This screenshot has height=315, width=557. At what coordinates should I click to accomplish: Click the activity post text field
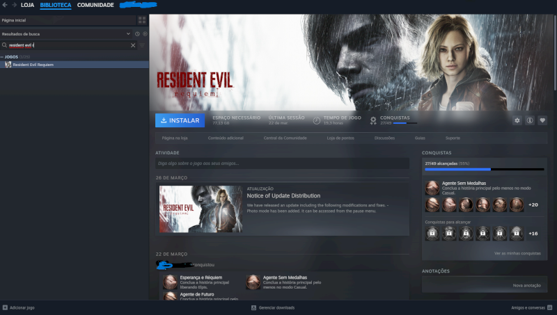pyautogui.click(x=282, y=163)
